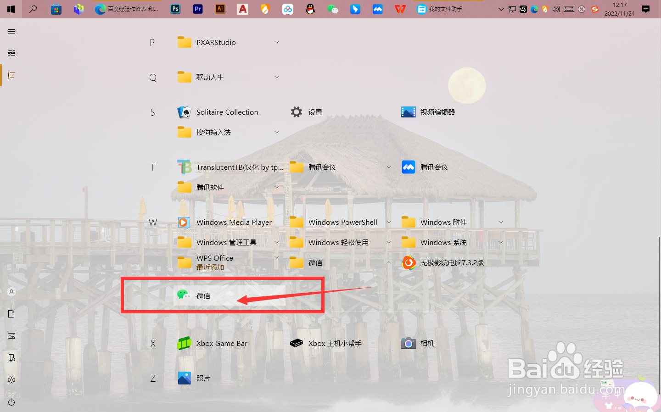661x412 pixels.
Task: Launch TranslucentTB app
Action: (x=230, y=167)
